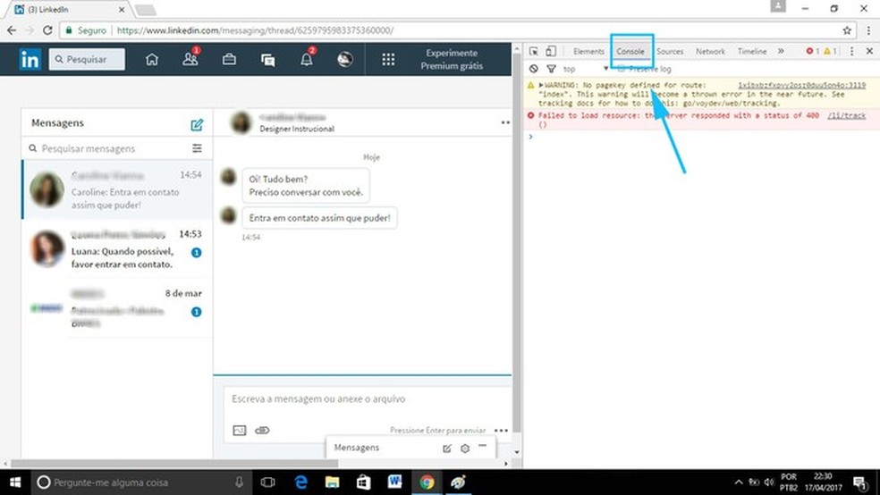Open message filter options icon
This screenshot has width=880, height=495.
[197, 148]
